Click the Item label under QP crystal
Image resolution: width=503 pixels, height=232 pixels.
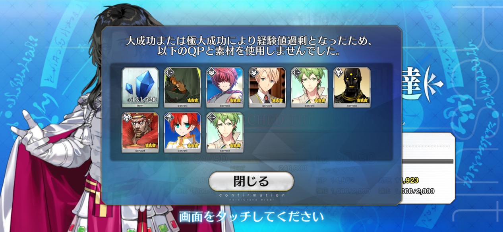[140, 106]
